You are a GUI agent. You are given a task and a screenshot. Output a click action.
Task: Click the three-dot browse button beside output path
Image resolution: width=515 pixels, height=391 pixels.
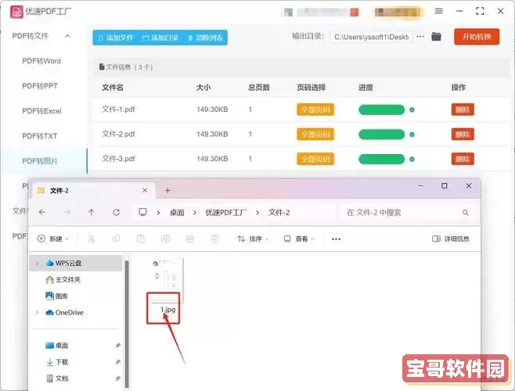tap(420, 37)
